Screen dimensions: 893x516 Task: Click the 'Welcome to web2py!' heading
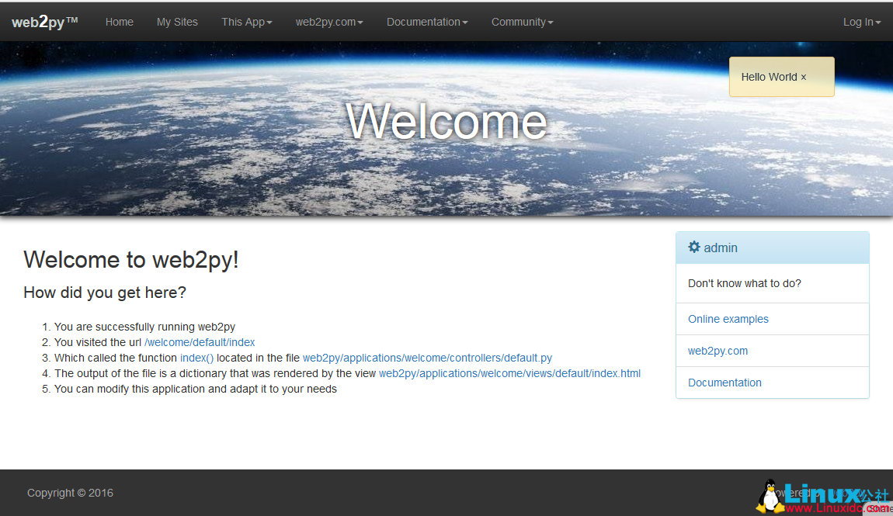point(131,260)
